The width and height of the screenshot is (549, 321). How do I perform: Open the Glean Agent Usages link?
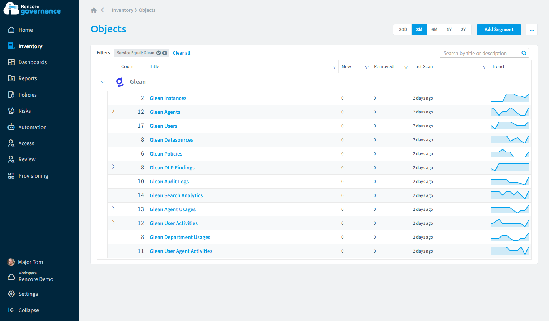click(173, 209)
